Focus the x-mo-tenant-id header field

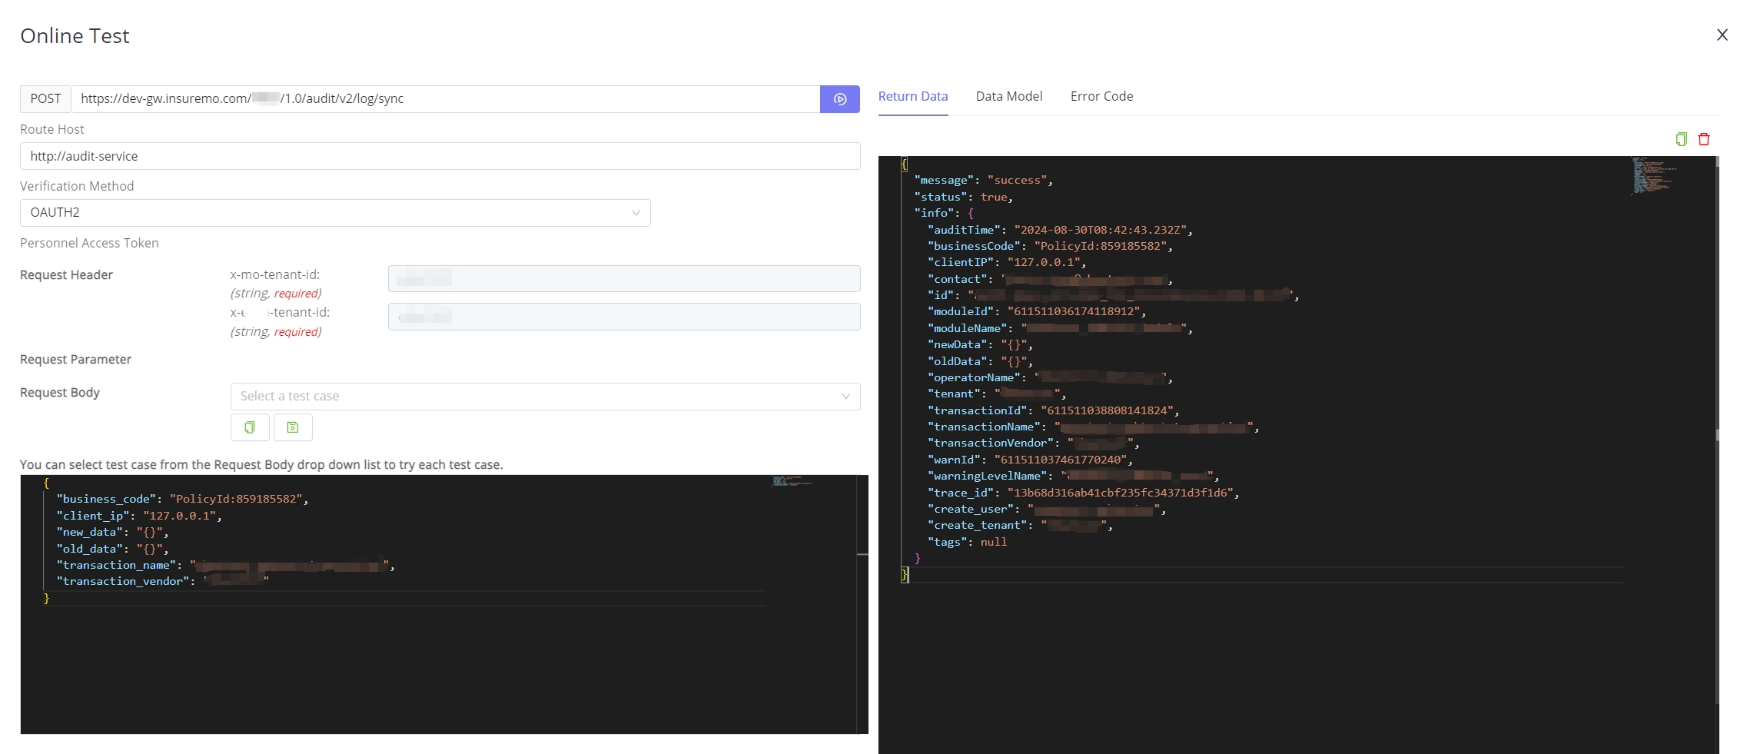click(x=624, y=278)
